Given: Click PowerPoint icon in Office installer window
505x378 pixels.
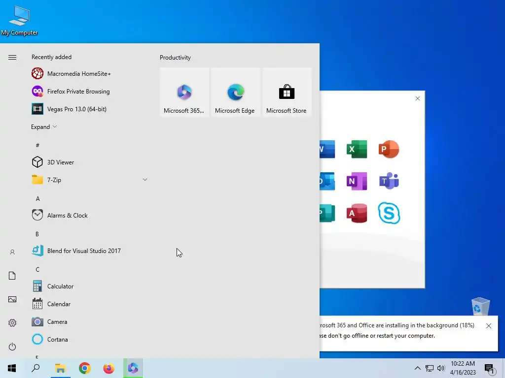Looking at the screenshot, I should (389, 149).
